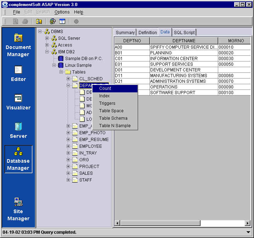254x238 pixels.
Task: Click the horizontal scrollbar left arrow
Action: (117, 223)
